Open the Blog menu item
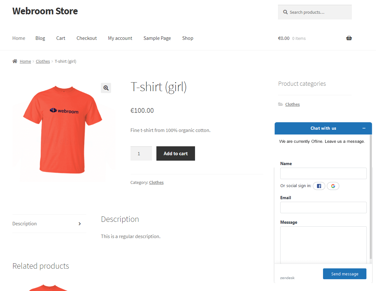Image resolution: width=376 pixels, height=291 pixels. point(40,38)
